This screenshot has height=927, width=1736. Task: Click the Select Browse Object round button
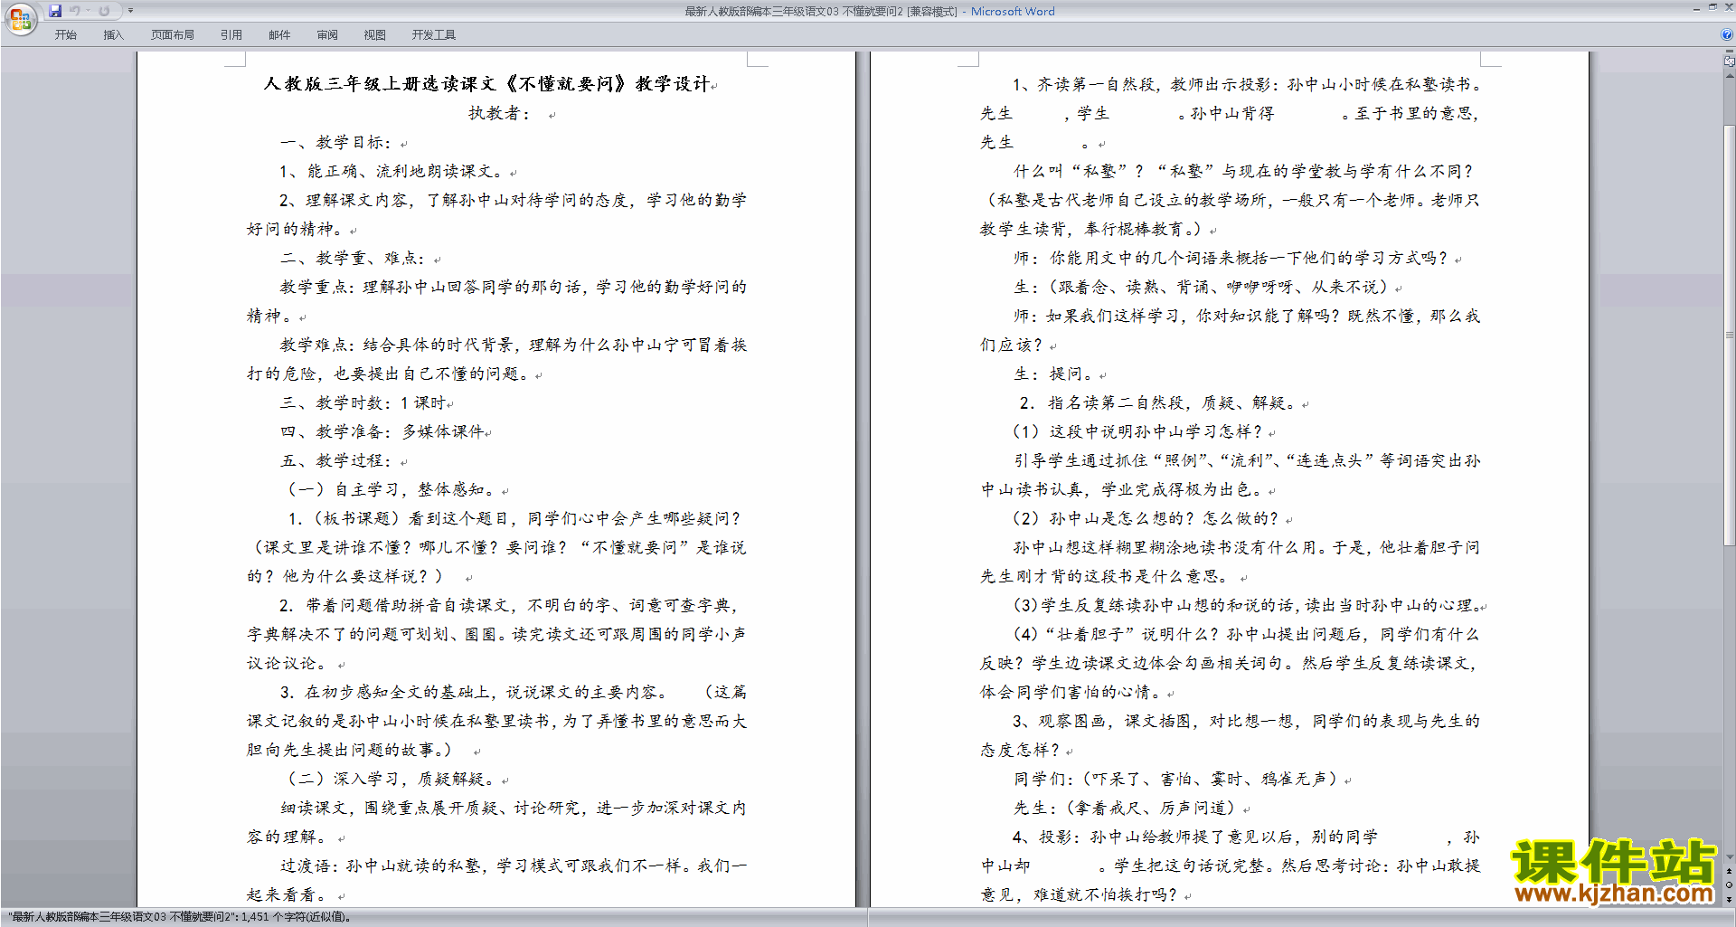coord(1730,884)
